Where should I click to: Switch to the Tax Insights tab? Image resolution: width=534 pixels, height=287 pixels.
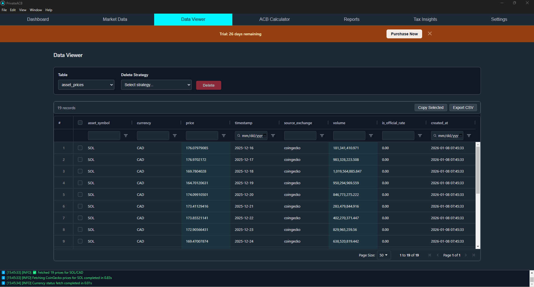425,19
